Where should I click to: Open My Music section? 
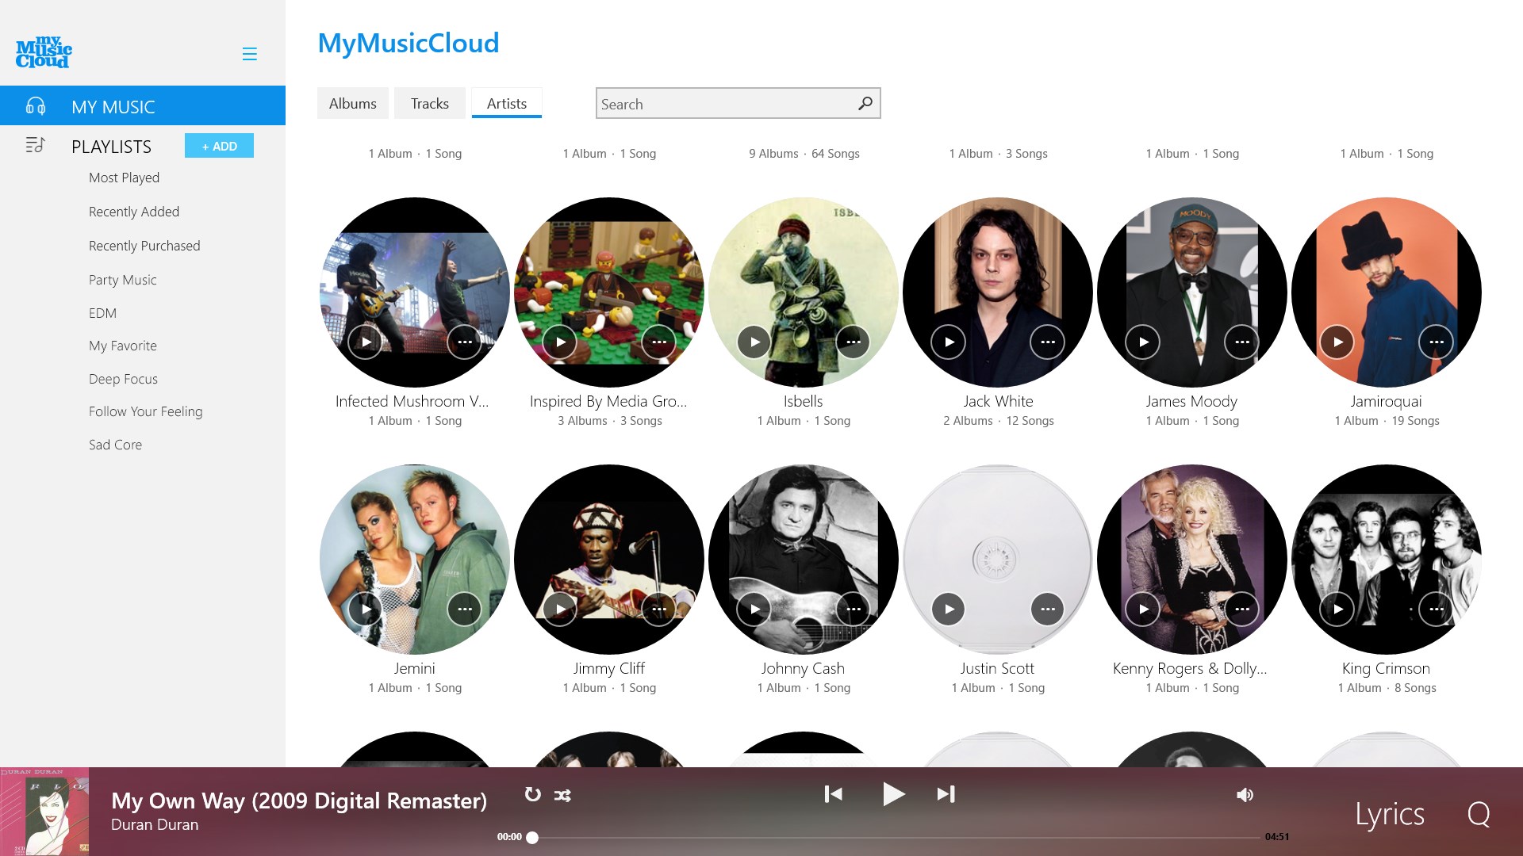pyautogui.click(x=143, y=105)
